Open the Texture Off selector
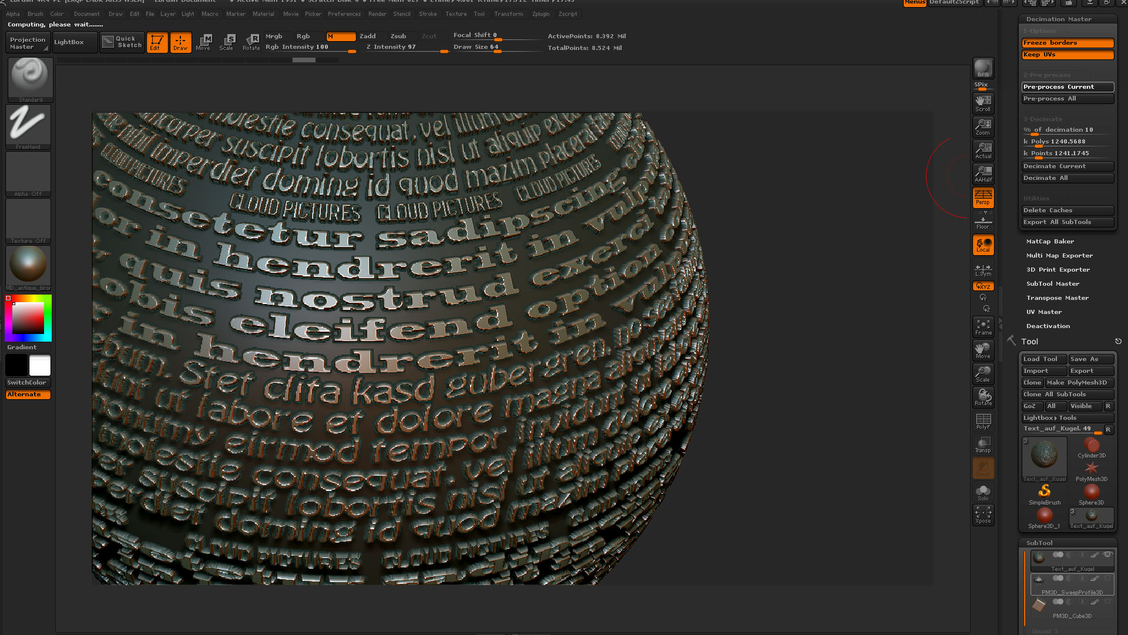 28,221
